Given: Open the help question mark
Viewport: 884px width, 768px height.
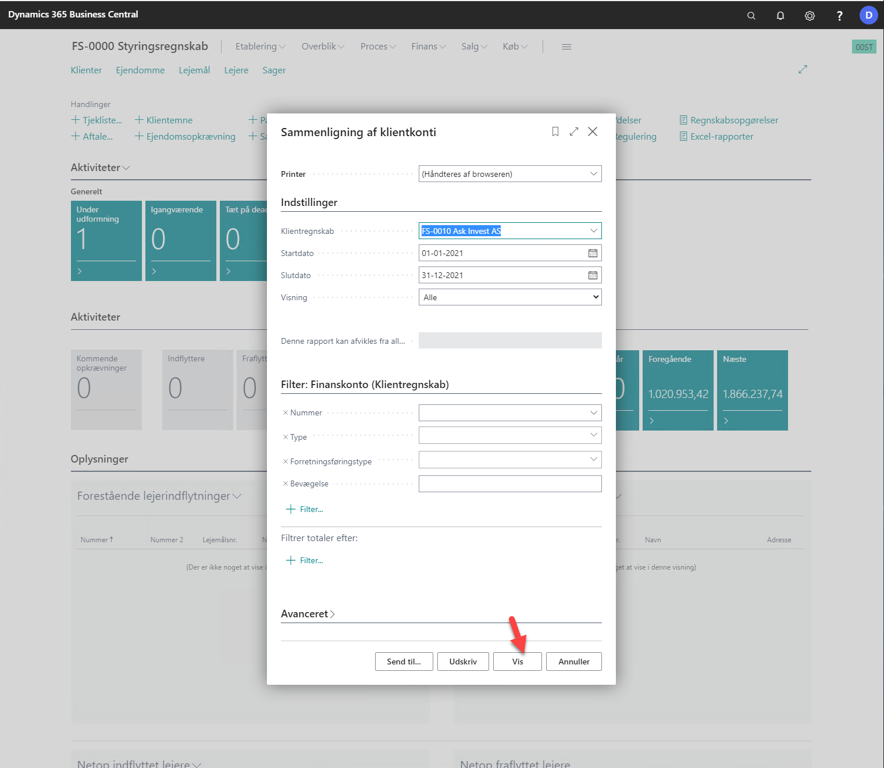Looking at the screenshot, I should click(x=839, y=16).
